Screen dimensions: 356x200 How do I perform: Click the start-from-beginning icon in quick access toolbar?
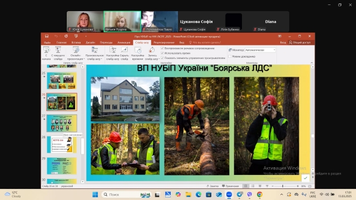76,36
